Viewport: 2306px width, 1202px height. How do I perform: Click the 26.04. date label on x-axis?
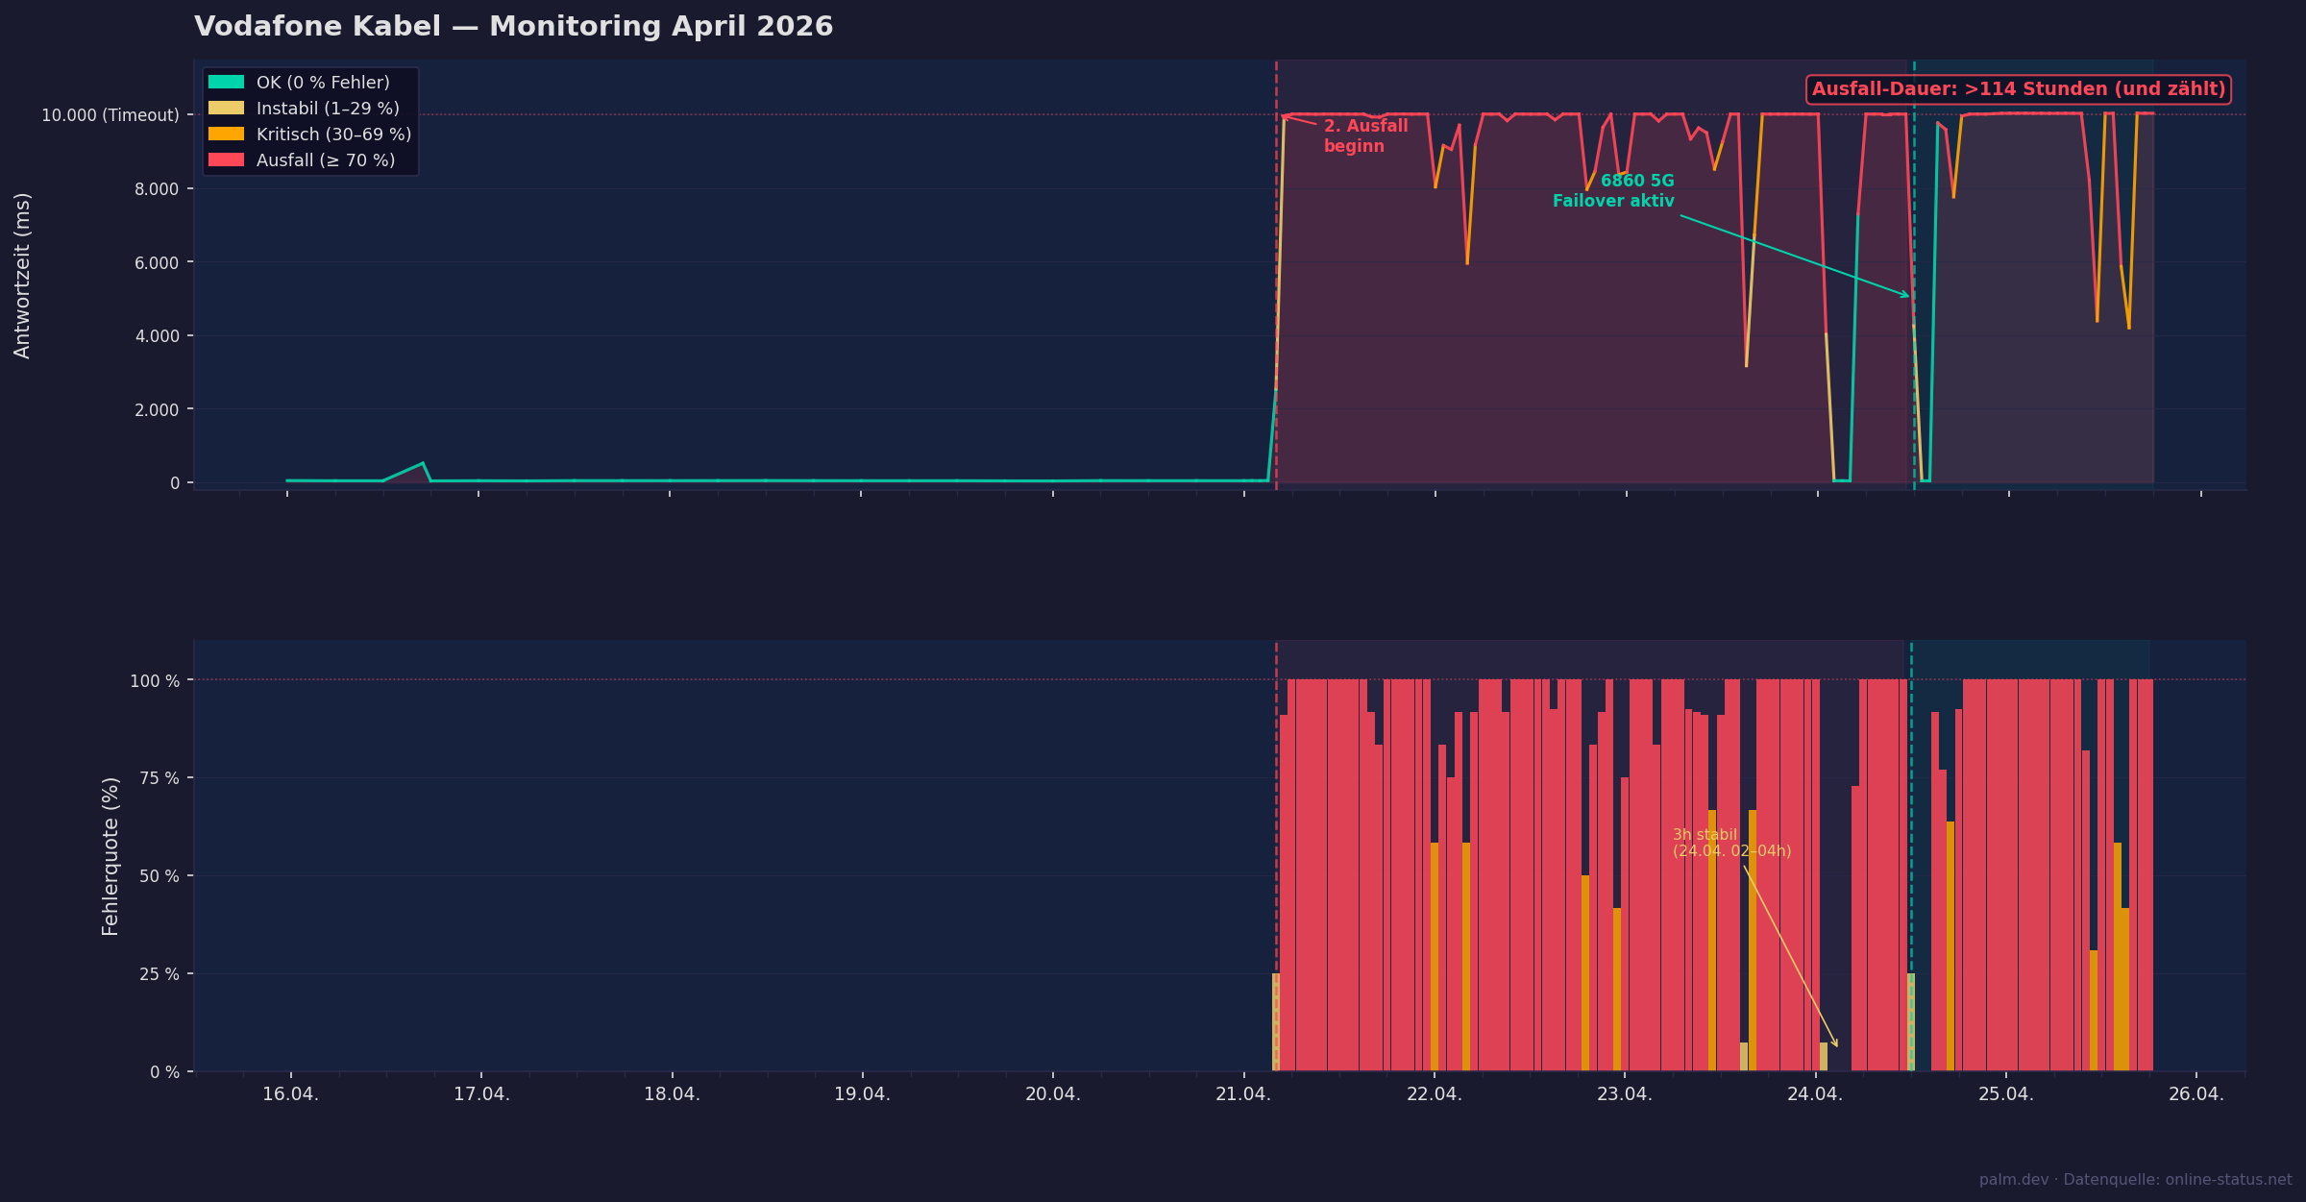click(x=2196, y=1094)
